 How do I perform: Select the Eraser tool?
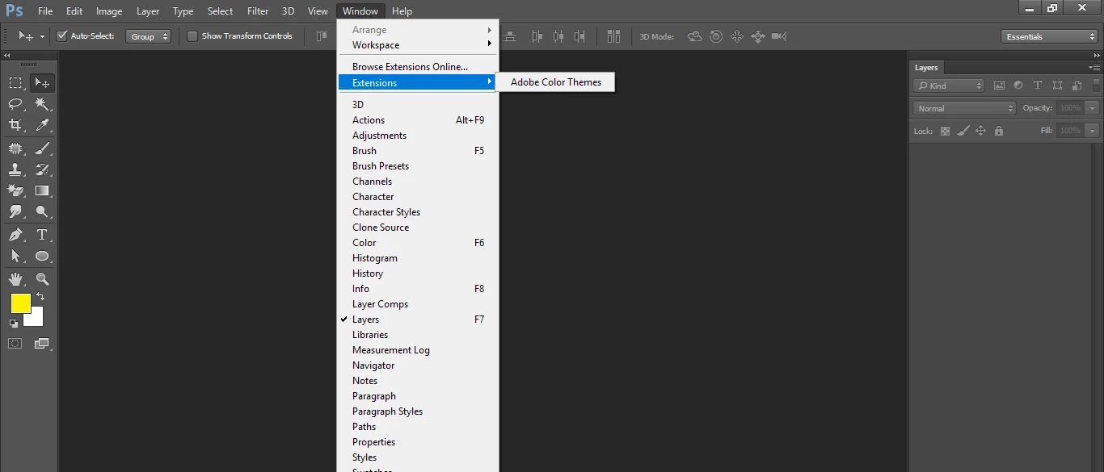click(15, 190)
